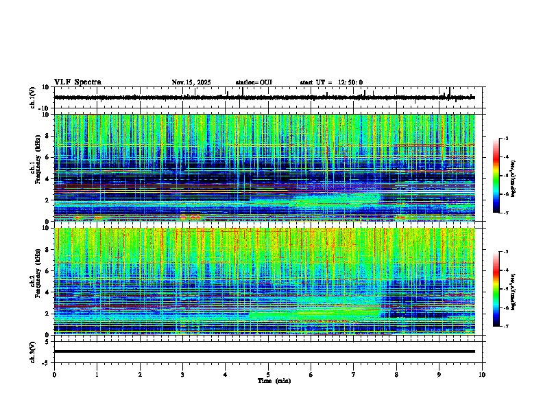Click the ch.1 color bar log(PSD) unit label
Screen dimensions: 543x420
click(514, 179)
